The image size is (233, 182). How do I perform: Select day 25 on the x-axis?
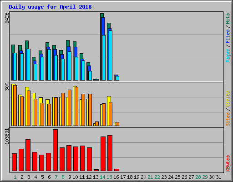point(177,177)
